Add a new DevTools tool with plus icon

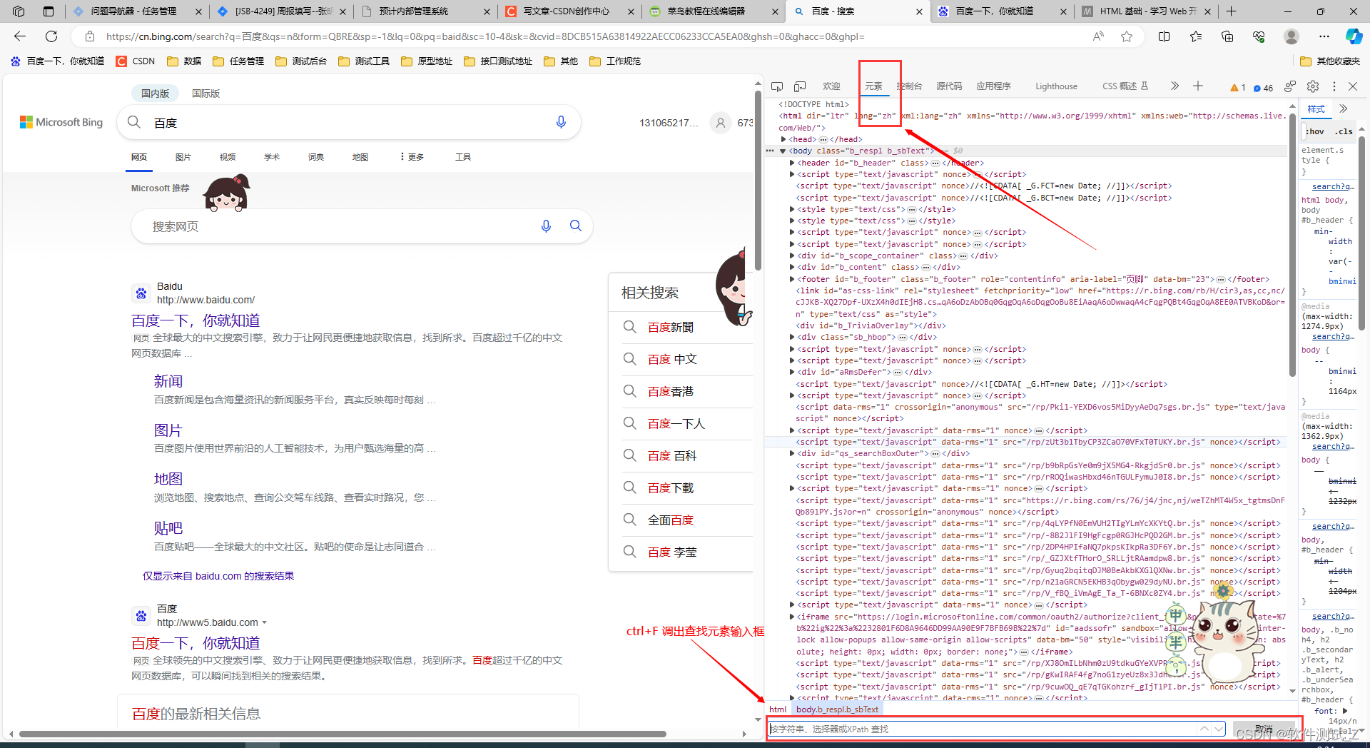(x=1198, y=86)
